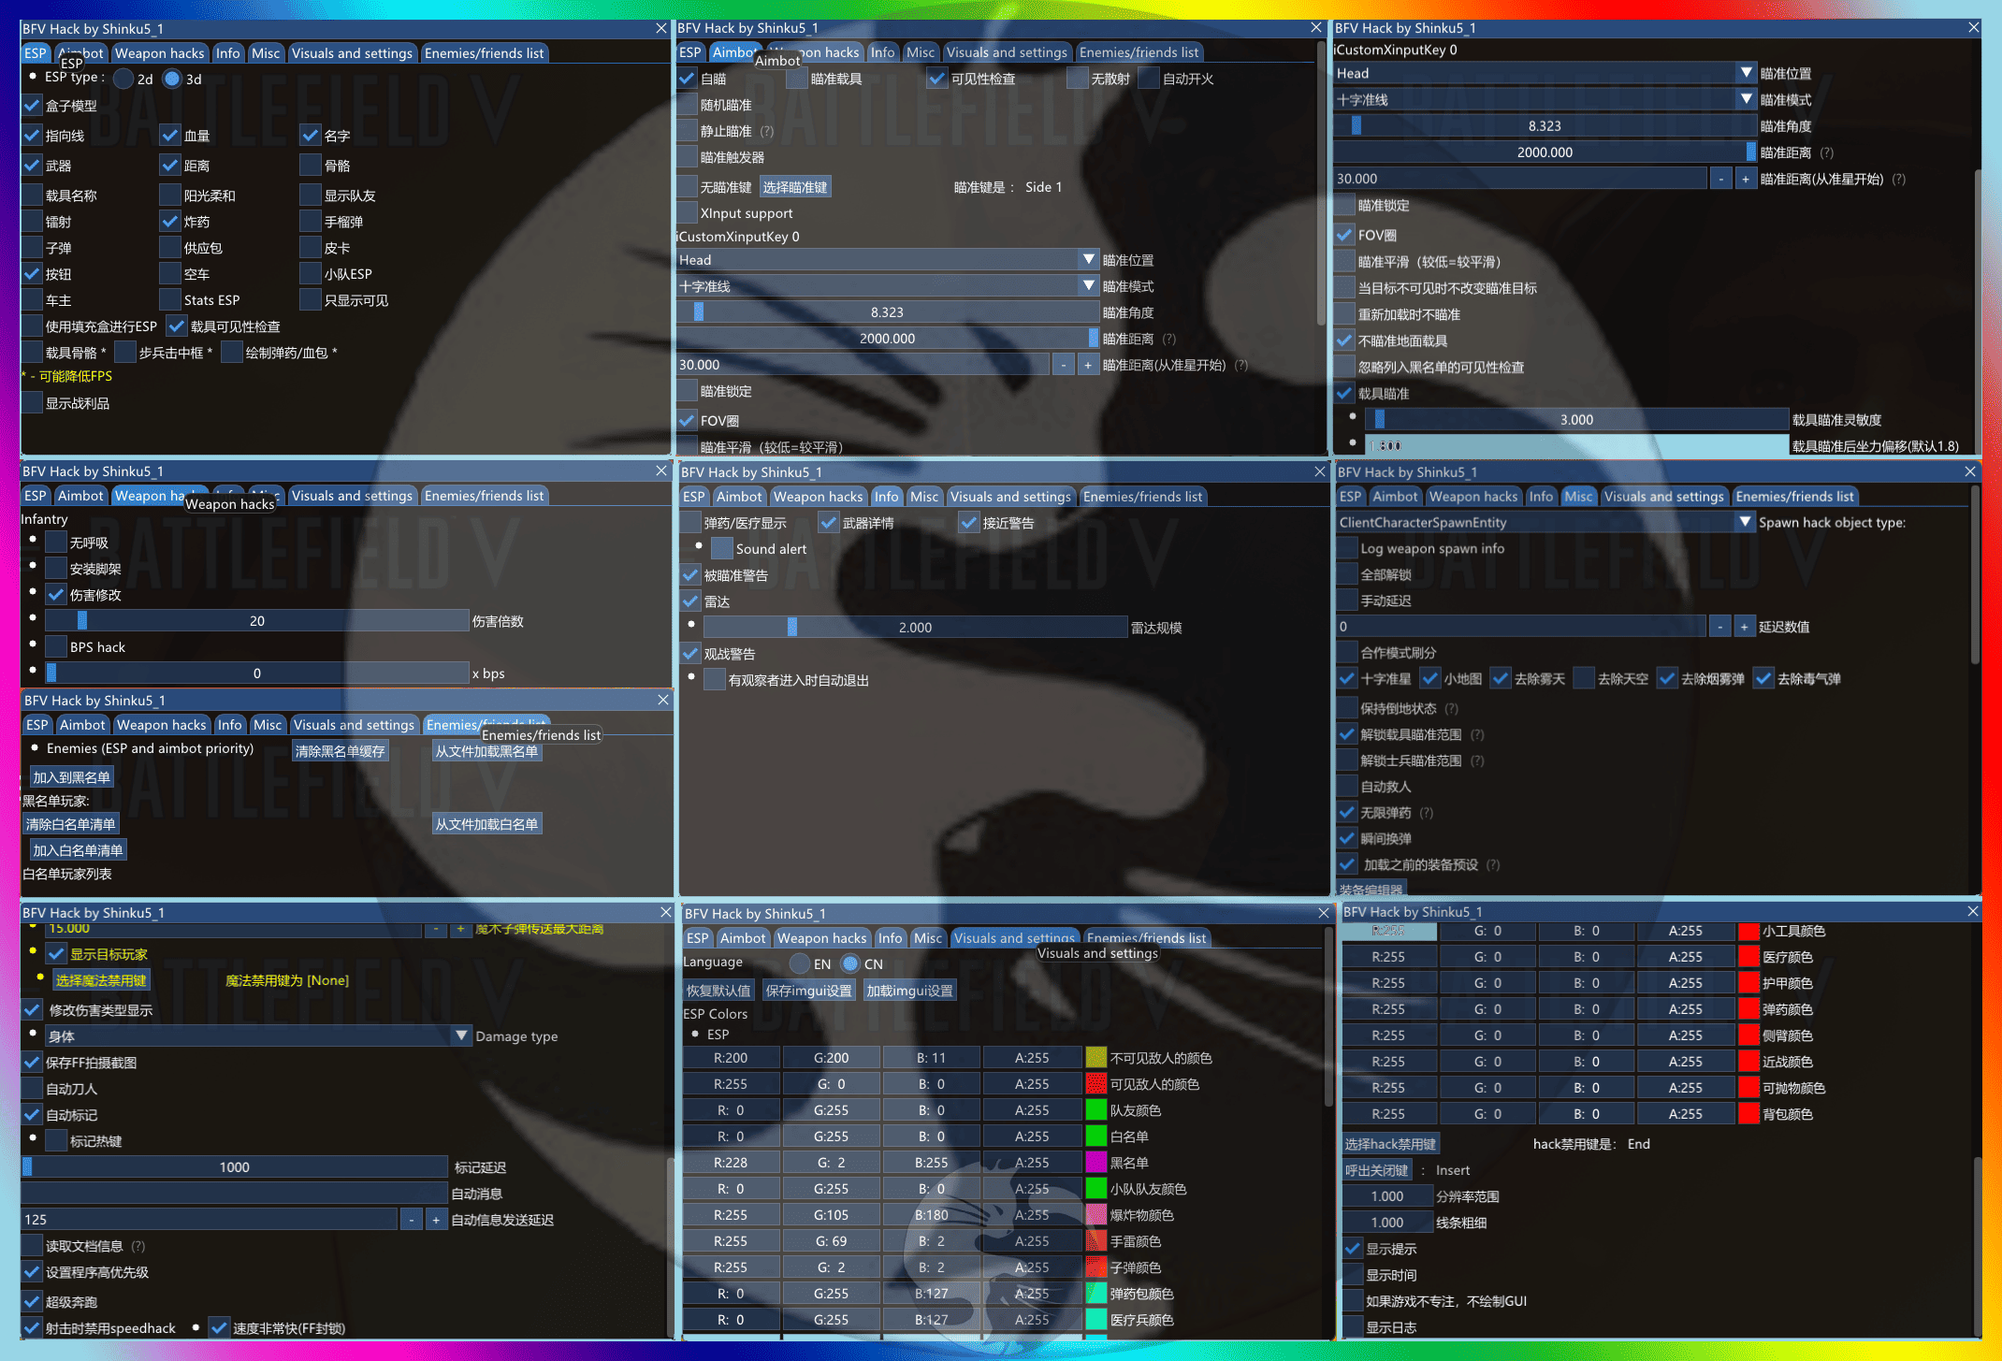Click the 自动消息 text input field
Viewport: 2002px width, 1361px height.
point(234,1194)
